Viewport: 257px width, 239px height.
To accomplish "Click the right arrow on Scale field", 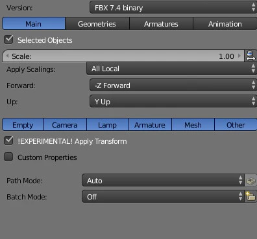I will pos(239,56).
